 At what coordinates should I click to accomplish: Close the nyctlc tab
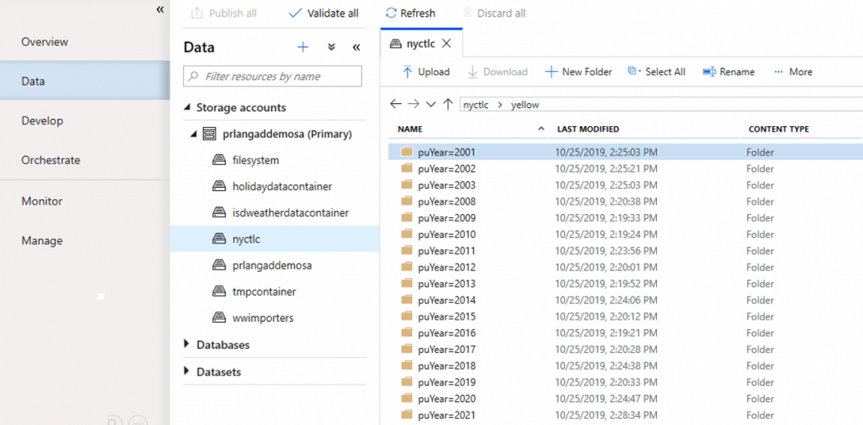pos(447,43)
